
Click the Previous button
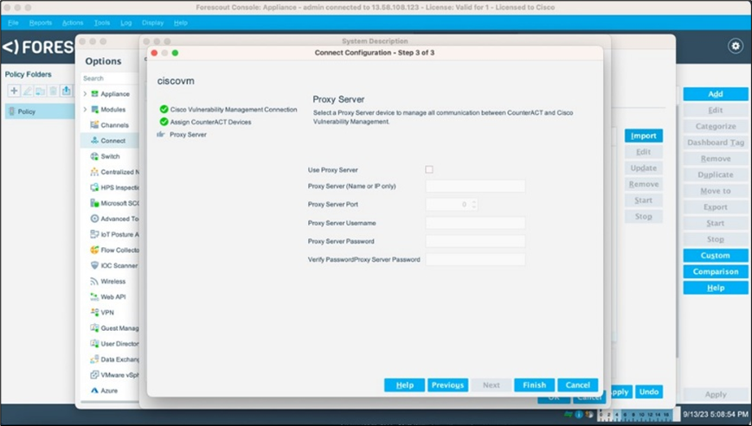pos(447,385)
